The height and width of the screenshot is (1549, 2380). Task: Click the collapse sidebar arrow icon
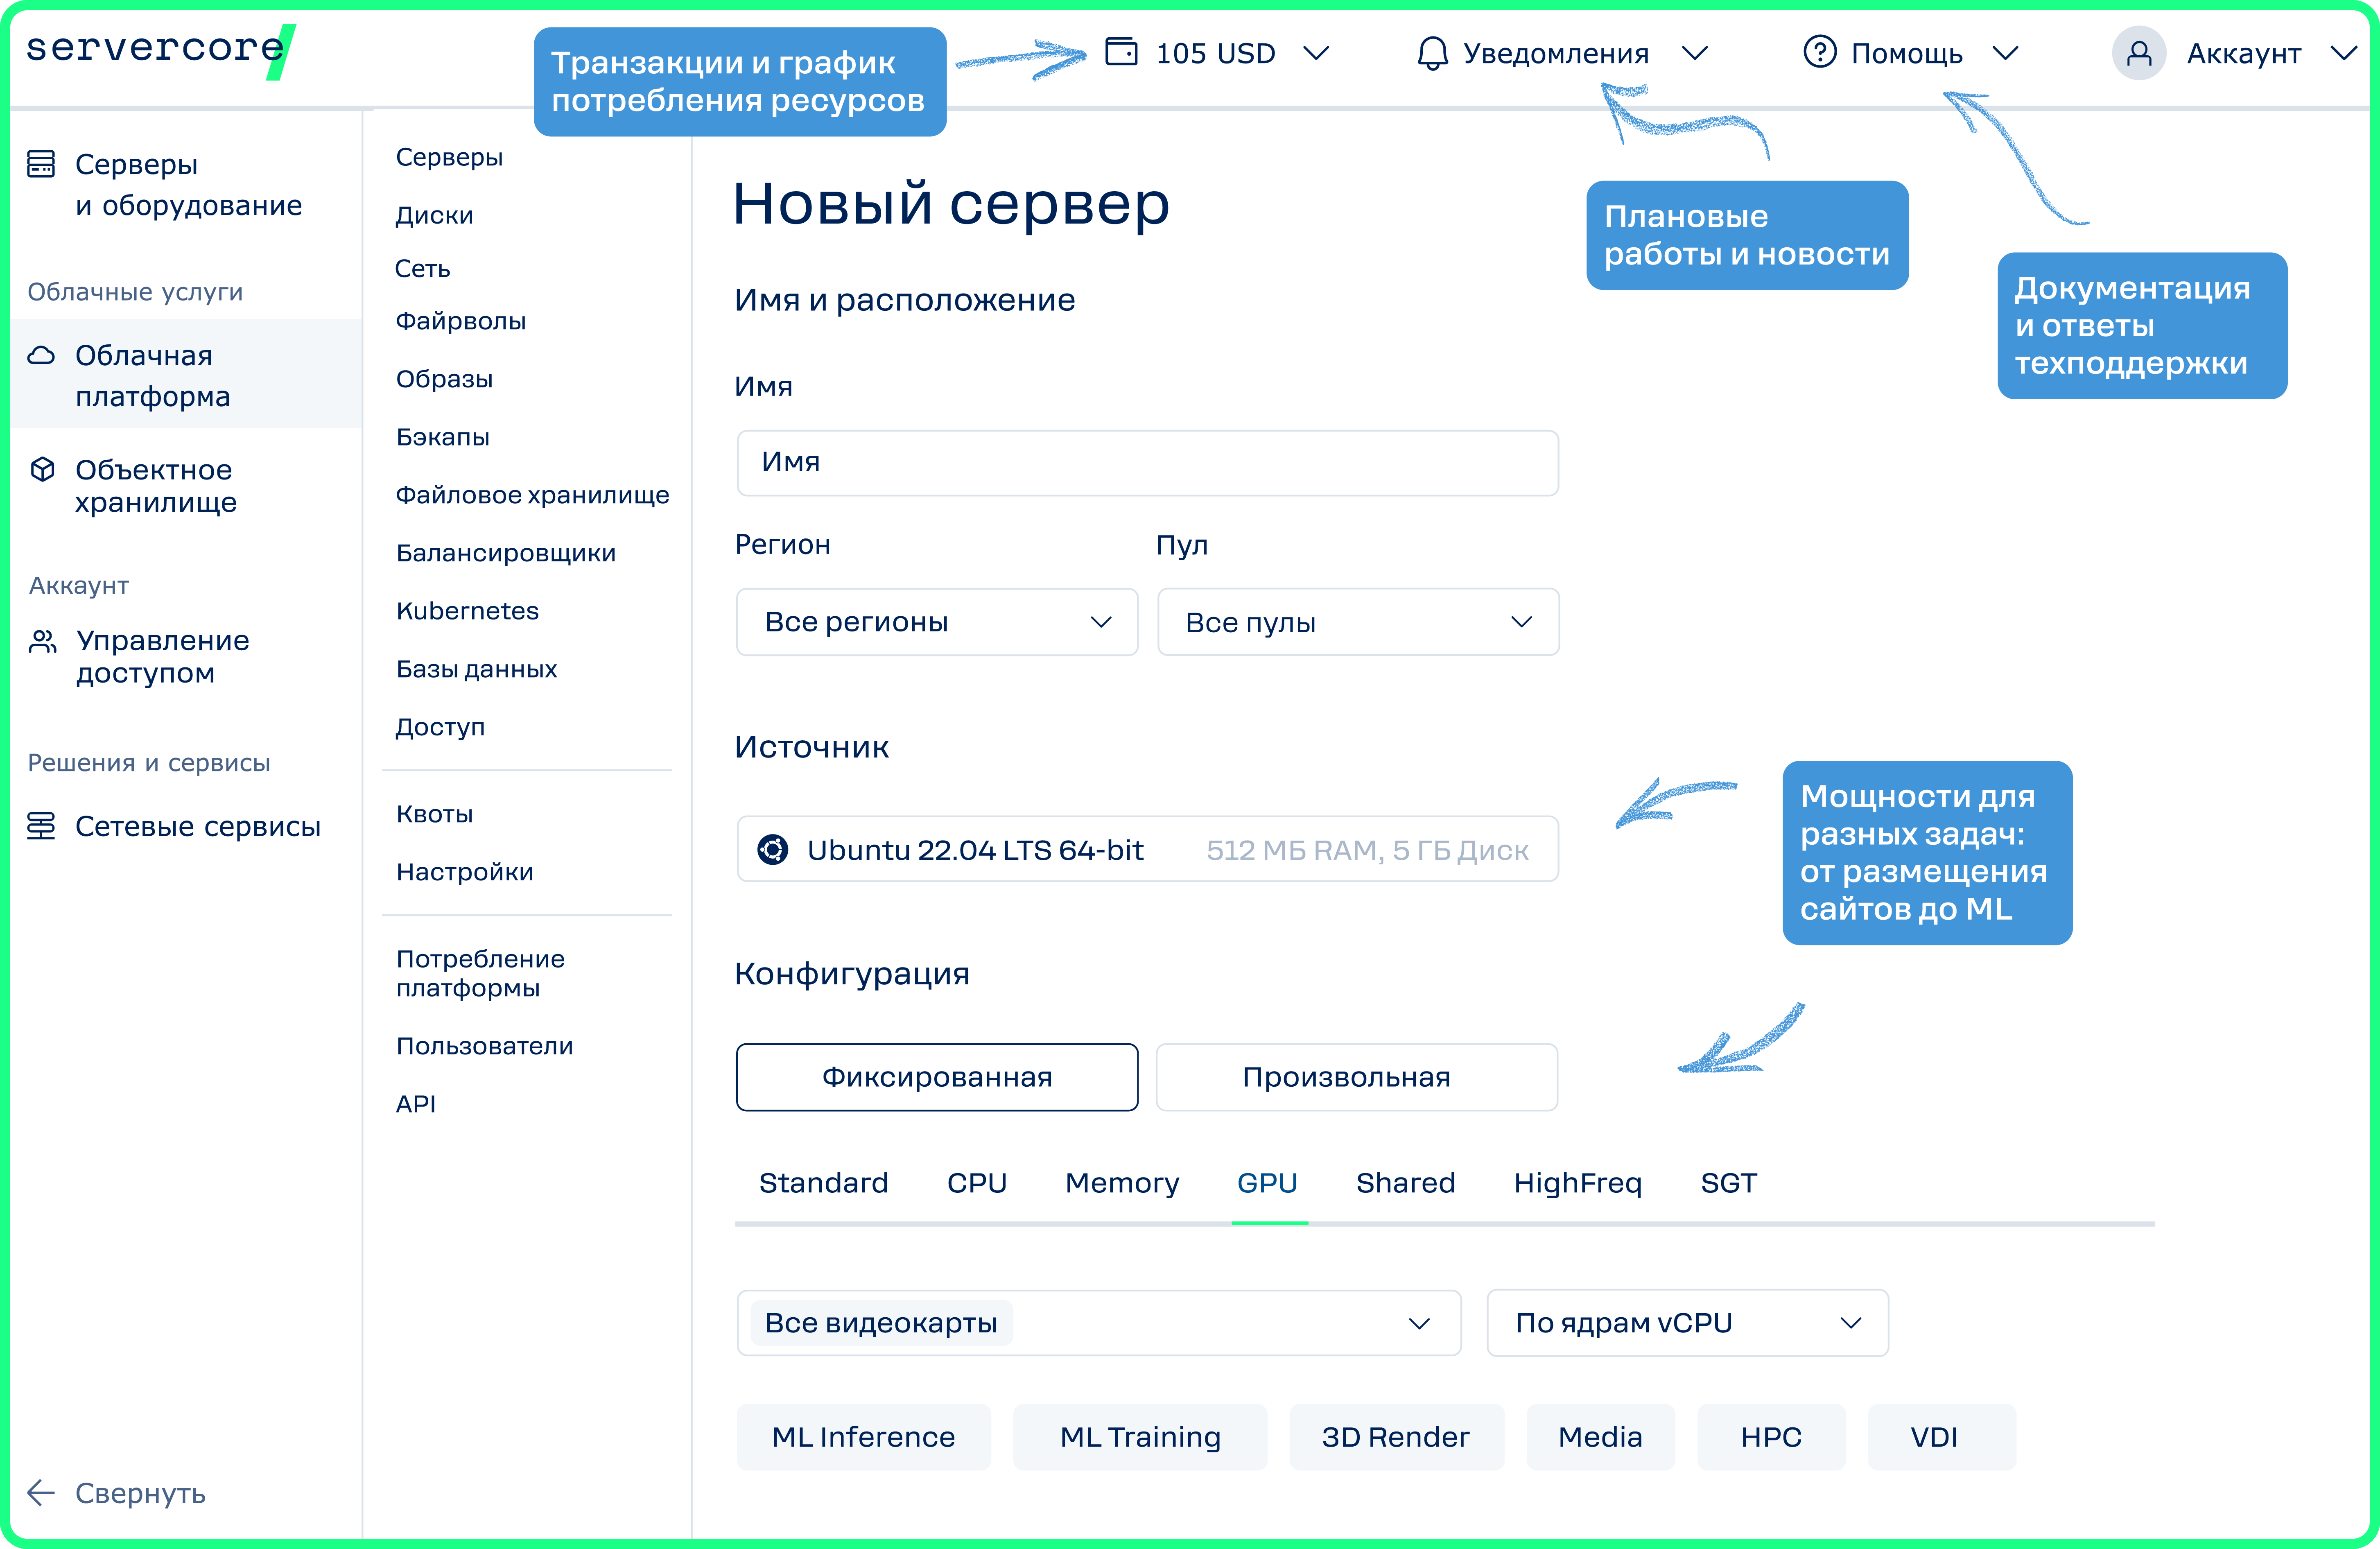[41, 1493]
